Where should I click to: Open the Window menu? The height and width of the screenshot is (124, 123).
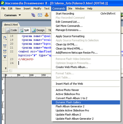80,8
